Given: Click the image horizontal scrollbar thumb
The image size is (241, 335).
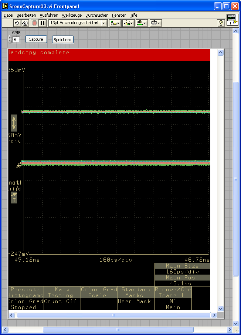Looking at the screenshot, I should coord(114,315).
